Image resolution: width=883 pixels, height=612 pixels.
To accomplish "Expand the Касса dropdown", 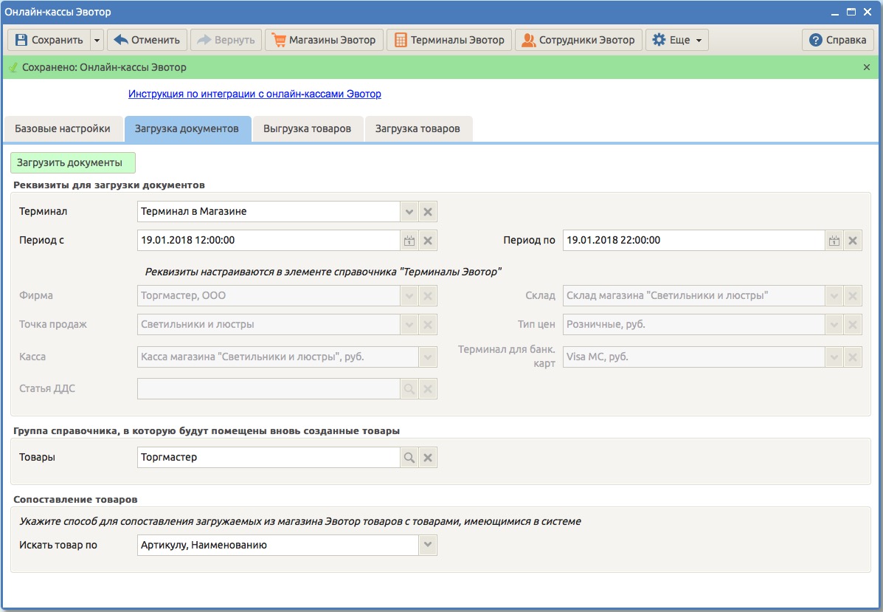I will tap(428, 357).
